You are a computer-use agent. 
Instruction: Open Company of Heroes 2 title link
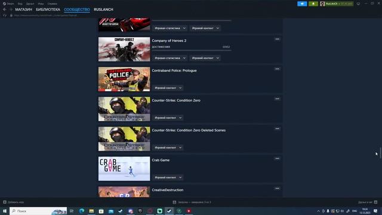(x=169, y=41)
